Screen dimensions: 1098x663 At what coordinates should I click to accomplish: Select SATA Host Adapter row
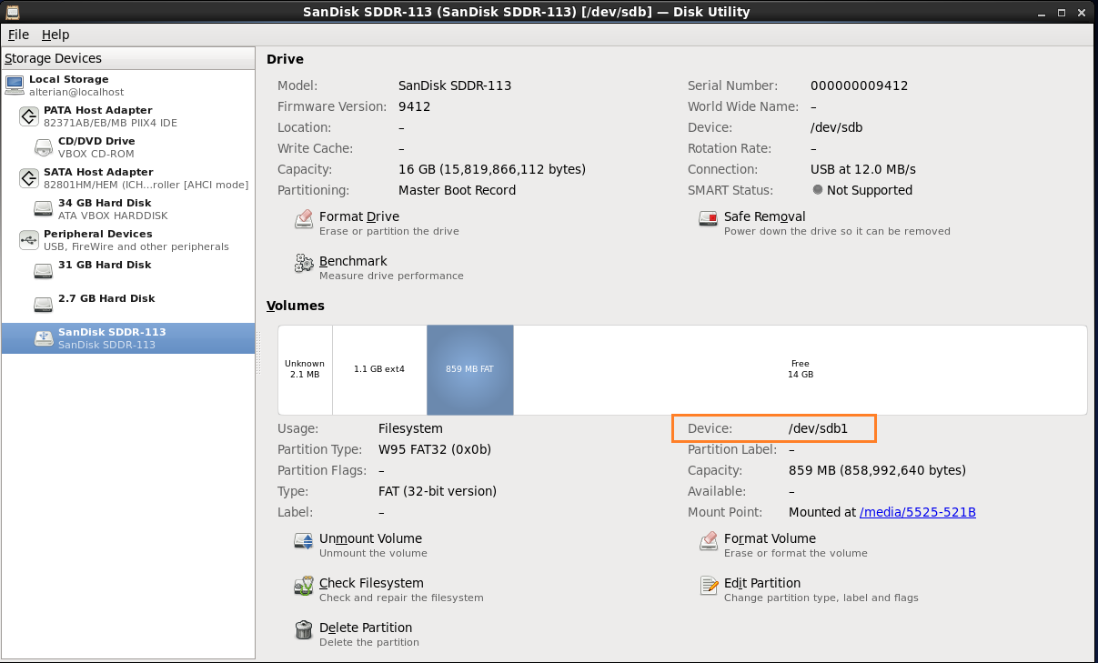(128, 178)
